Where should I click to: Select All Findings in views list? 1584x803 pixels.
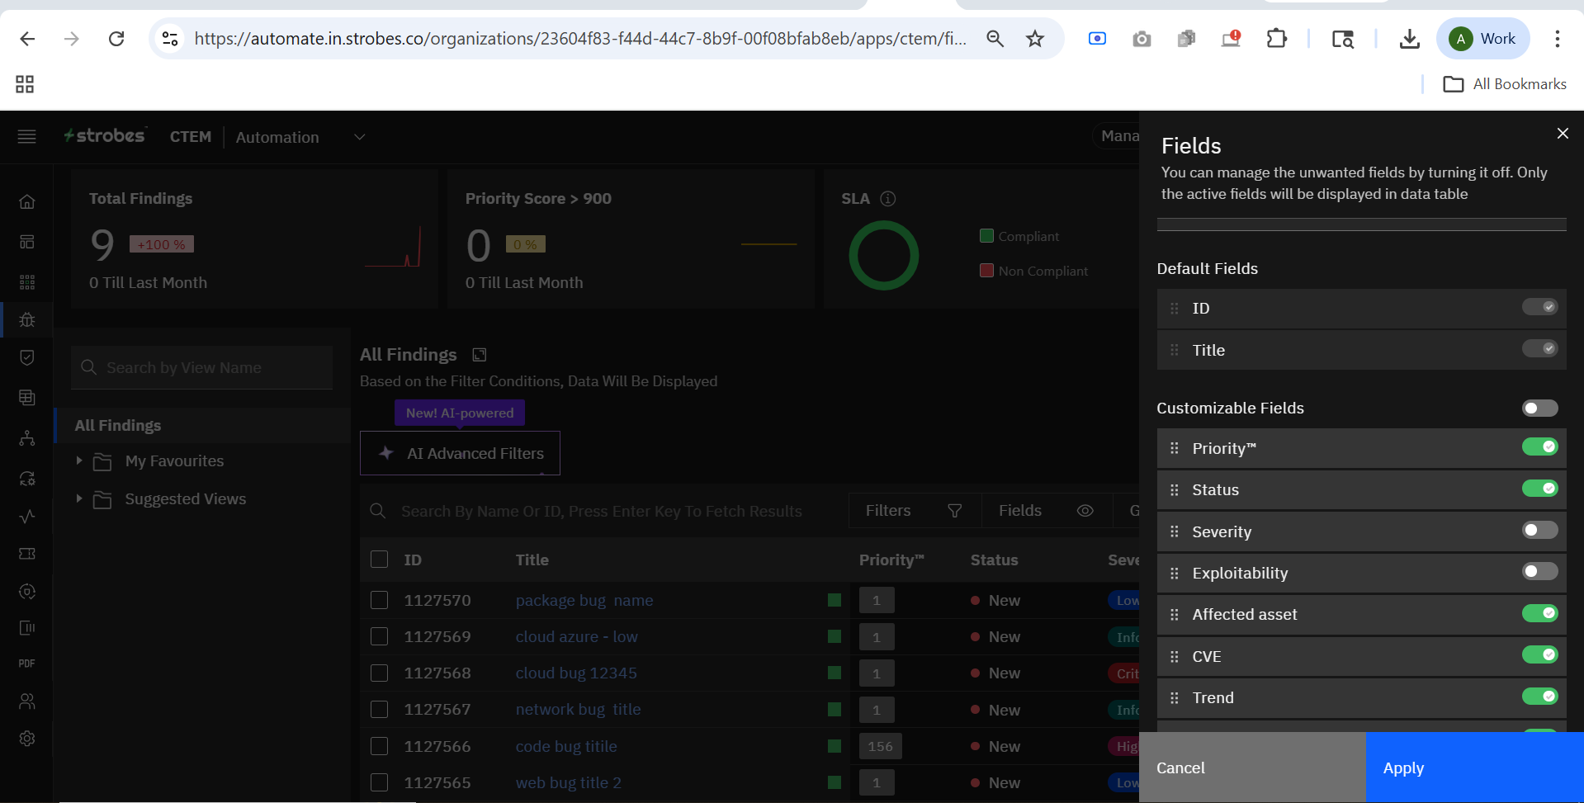[118, 426]
